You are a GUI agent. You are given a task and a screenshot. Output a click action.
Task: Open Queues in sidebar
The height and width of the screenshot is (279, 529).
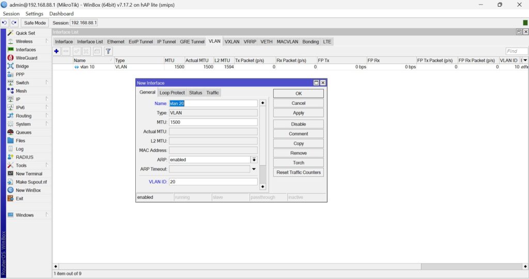point(23,132)
